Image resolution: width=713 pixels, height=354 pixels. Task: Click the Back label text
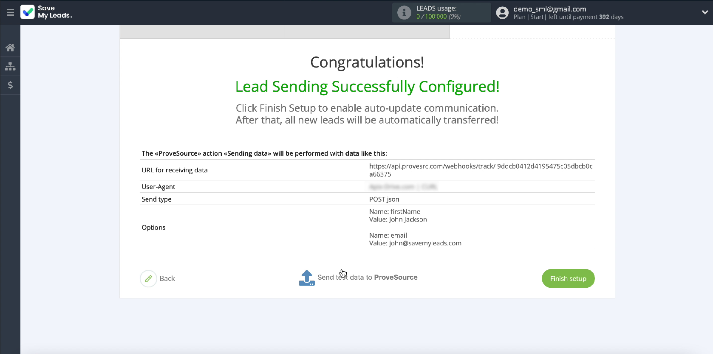(167, 278)
